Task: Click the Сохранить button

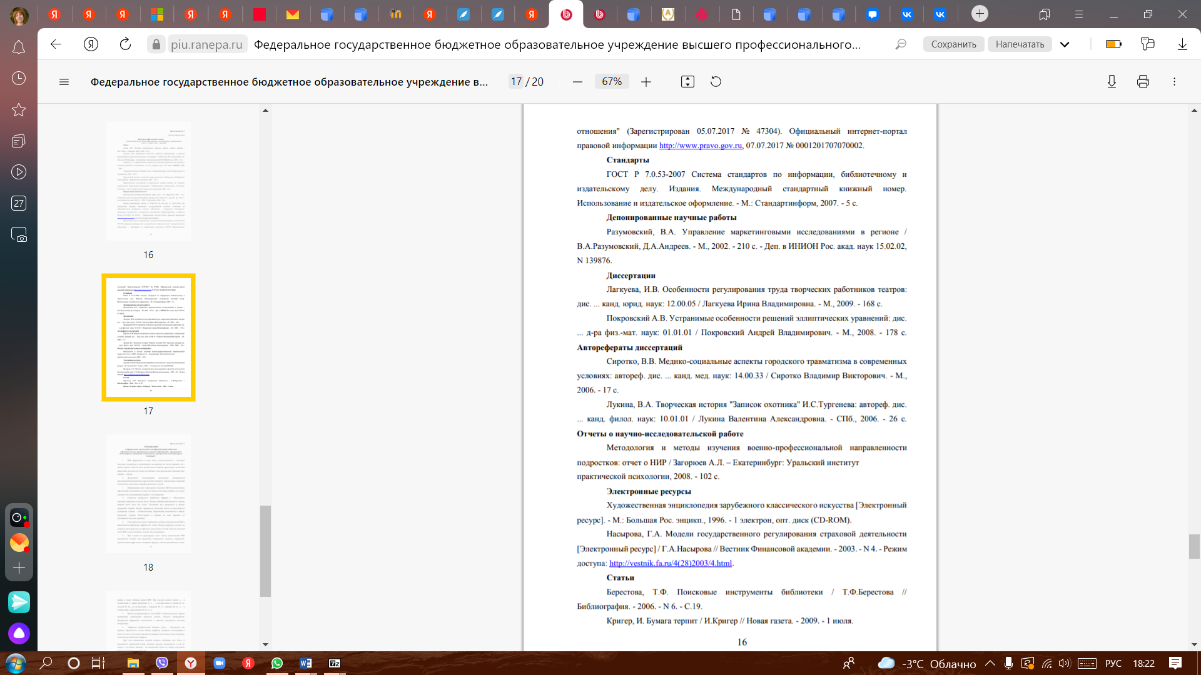Action: 953,44
